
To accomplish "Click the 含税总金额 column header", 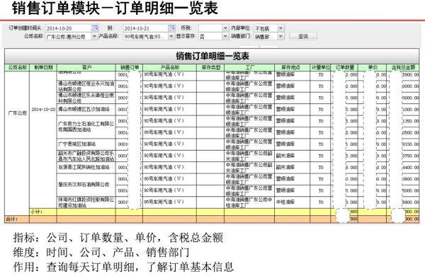I will pyautogui.click(x=403, y=67).
